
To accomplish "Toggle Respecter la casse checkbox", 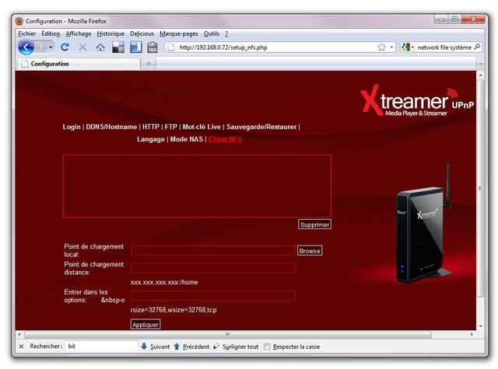I will point(268,346).
